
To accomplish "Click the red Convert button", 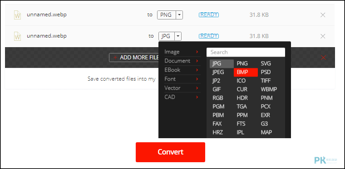I will [170, 152].
